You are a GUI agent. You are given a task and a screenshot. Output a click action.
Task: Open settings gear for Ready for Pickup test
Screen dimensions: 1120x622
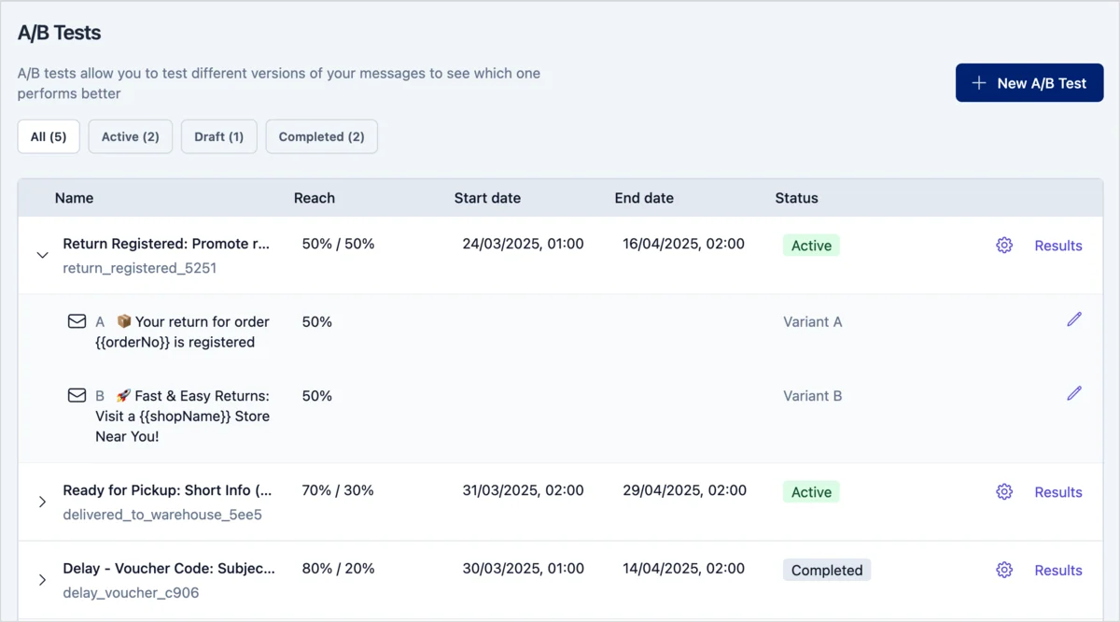(1004, 492)
